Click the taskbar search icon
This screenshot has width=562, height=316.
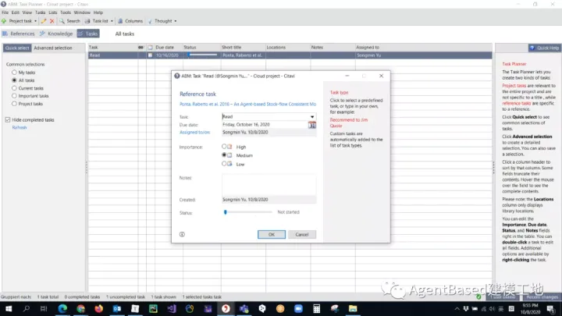[27, 308]
